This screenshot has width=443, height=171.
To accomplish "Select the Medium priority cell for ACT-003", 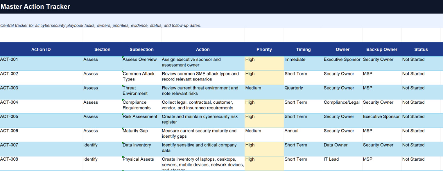I will pyautogui.click(x=264, y=92).
